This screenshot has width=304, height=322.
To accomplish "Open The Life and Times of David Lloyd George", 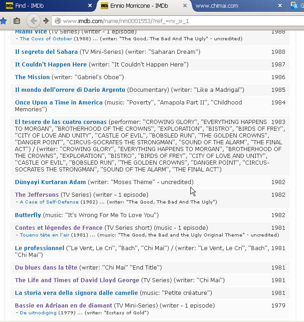I will pos(77,280).
